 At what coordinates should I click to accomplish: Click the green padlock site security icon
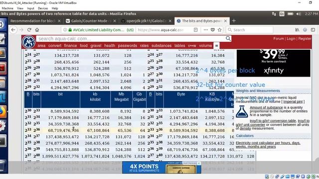[x=70, y=30]
